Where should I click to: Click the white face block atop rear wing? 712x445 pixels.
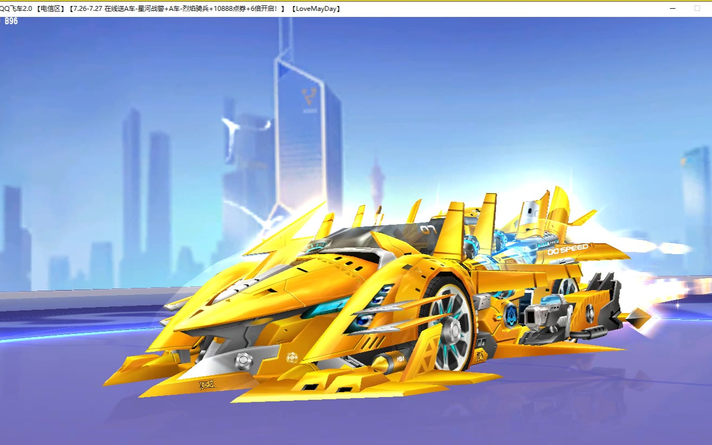(532, 213)
